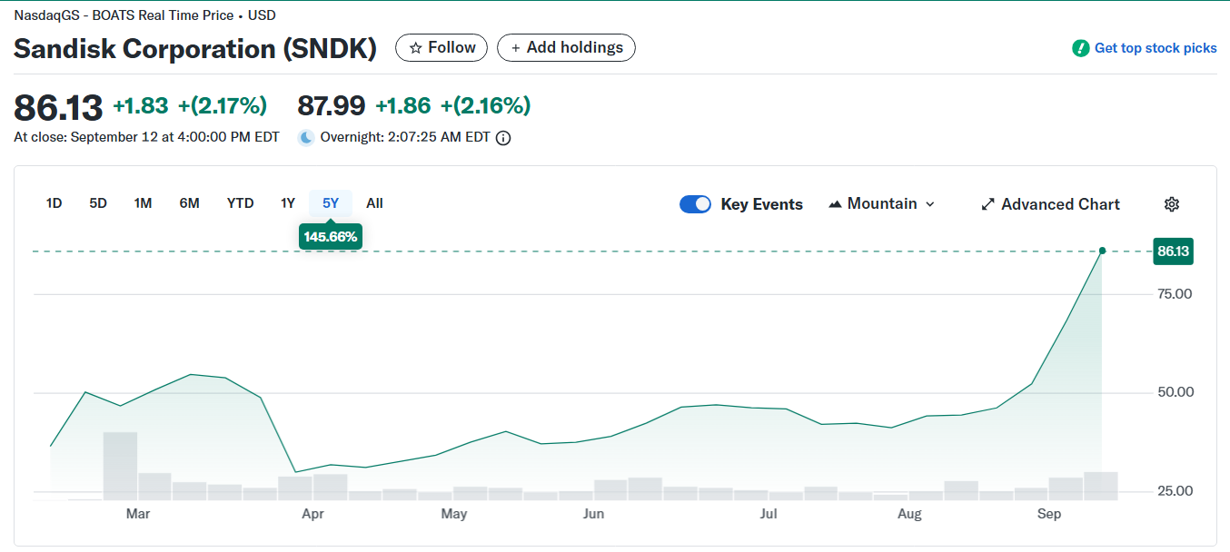1230x552 pixels.
Task: Select the 1Y time range
Action: coord(288,203)
